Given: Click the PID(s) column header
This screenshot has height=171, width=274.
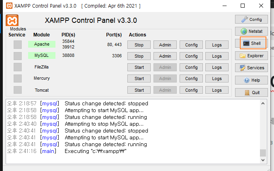Looking at the screenshot, I should [68, 35].
